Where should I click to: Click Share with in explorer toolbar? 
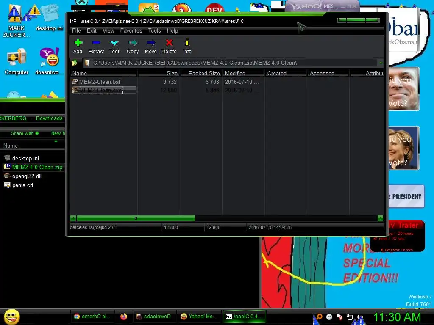25,133
